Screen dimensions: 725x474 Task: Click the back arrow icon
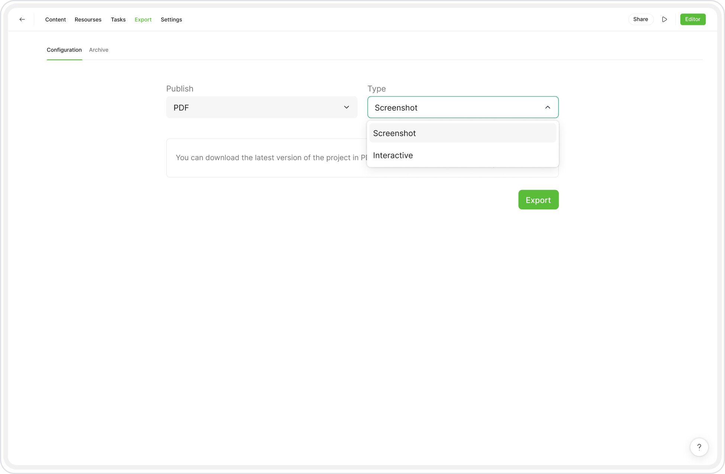coord(22,19)
